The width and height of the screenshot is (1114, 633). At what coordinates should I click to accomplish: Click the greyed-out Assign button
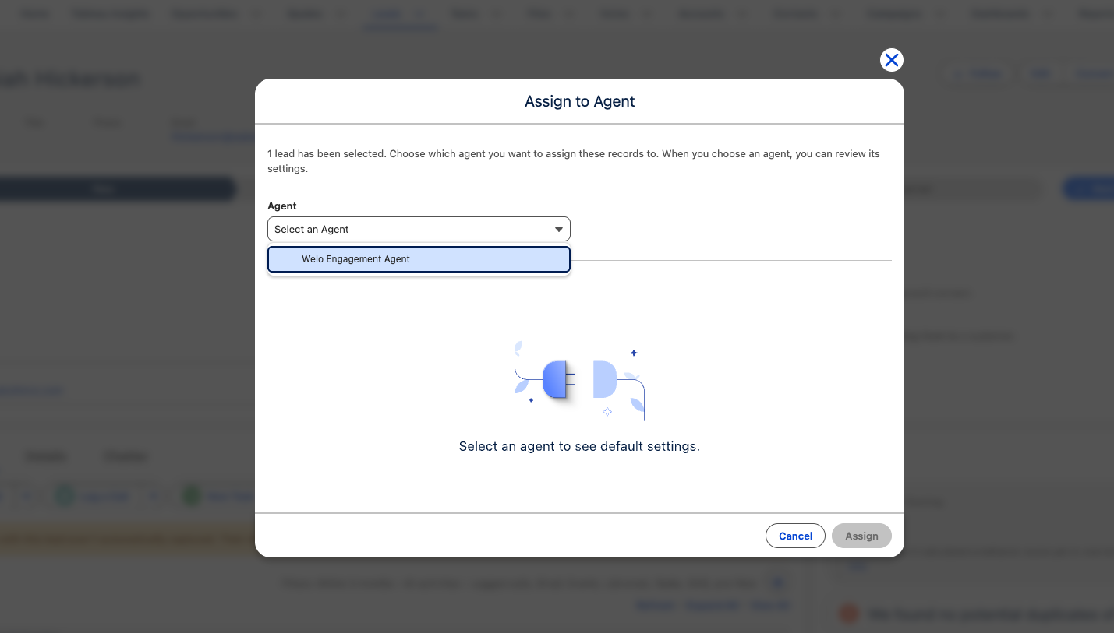[x=861, y=536]
